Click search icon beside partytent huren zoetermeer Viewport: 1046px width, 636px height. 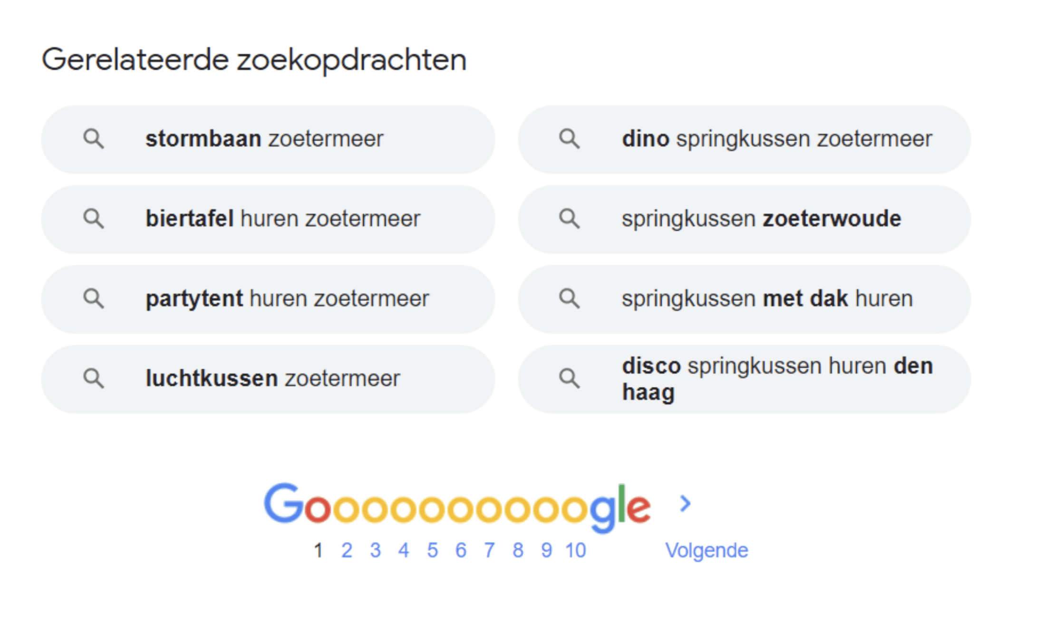[x=93, y=299]
